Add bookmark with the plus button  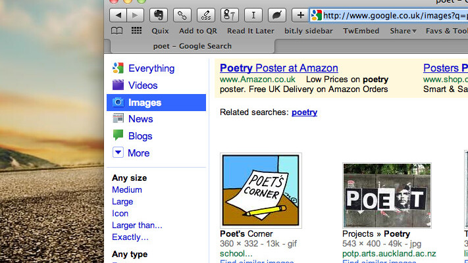300,15
